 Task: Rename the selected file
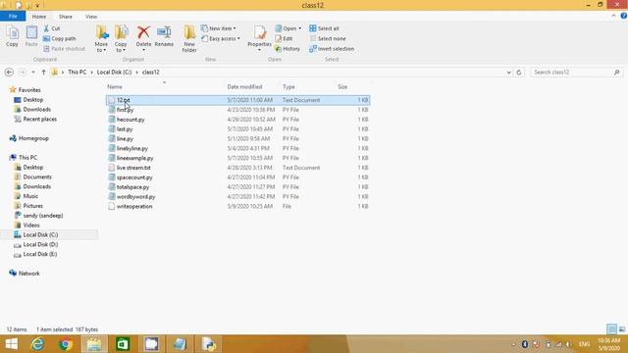pos(164,36)
